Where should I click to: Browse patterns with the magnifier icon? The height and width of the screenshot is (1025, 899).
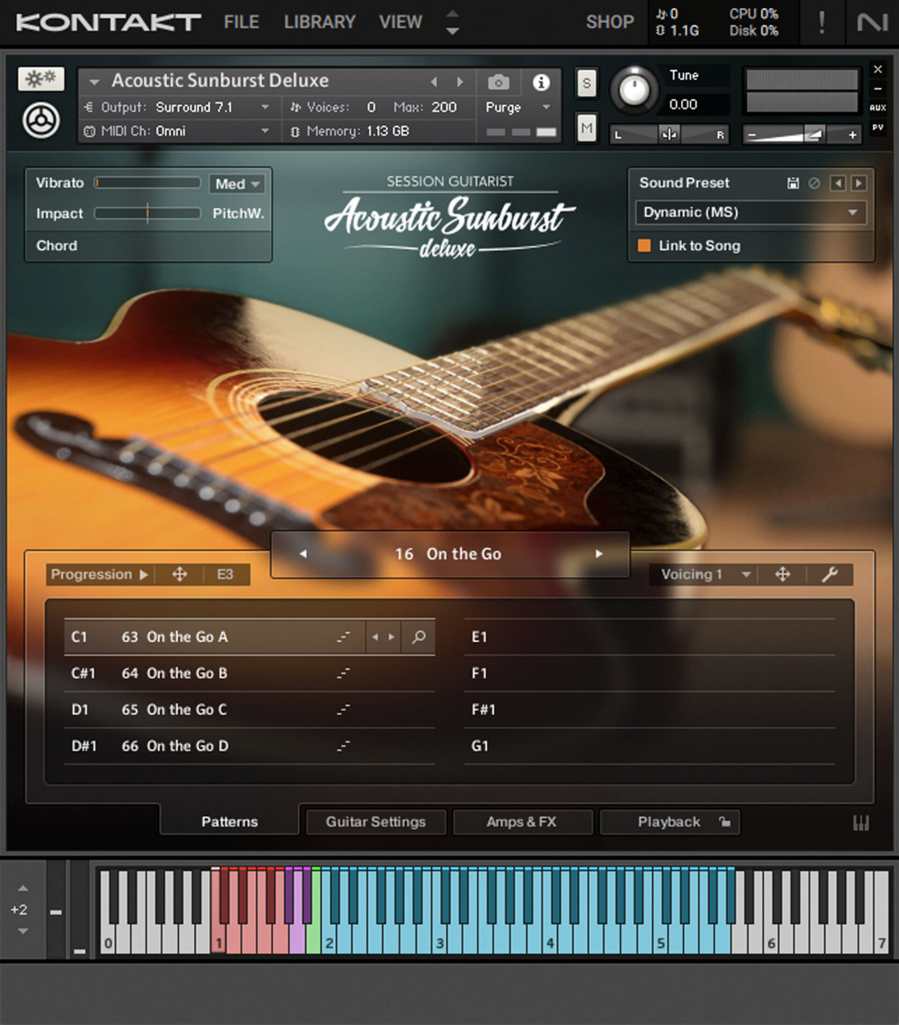(420, 637)
